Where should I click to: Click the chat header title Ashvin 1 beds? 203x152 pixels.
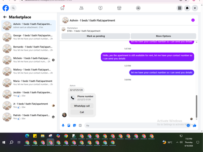pyautogui.click(x=92, y=20)
